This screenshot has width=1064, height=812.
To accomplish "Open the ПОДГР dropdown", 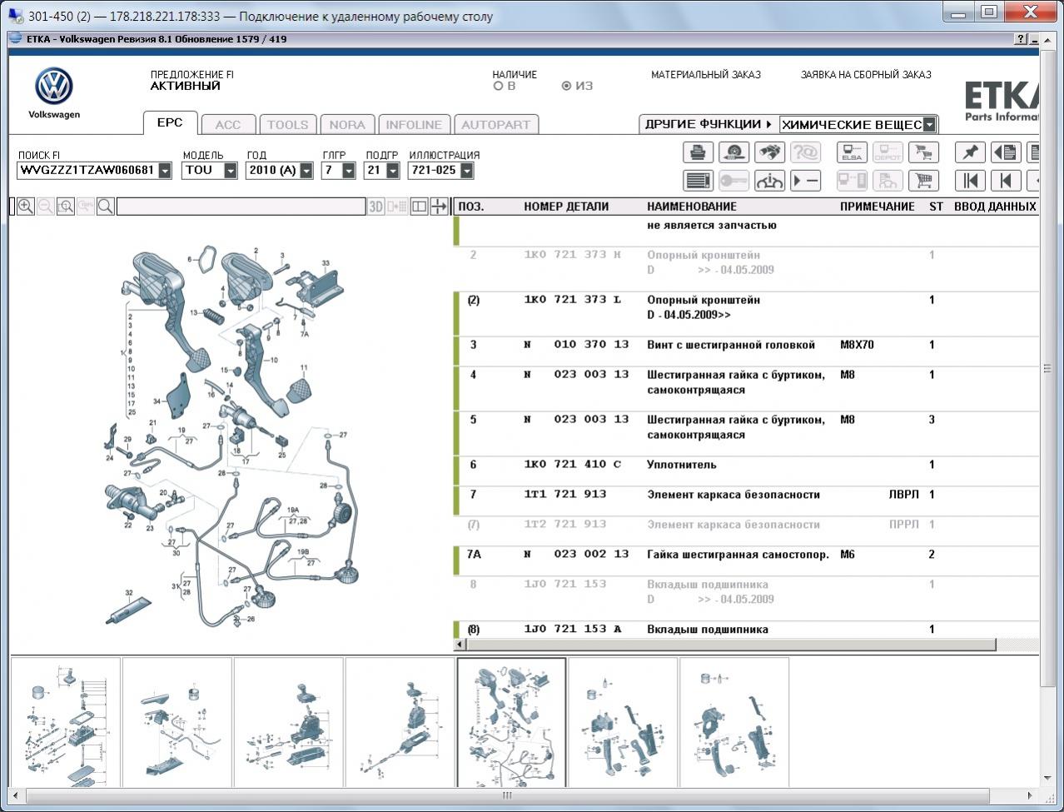I will (391, 171).
